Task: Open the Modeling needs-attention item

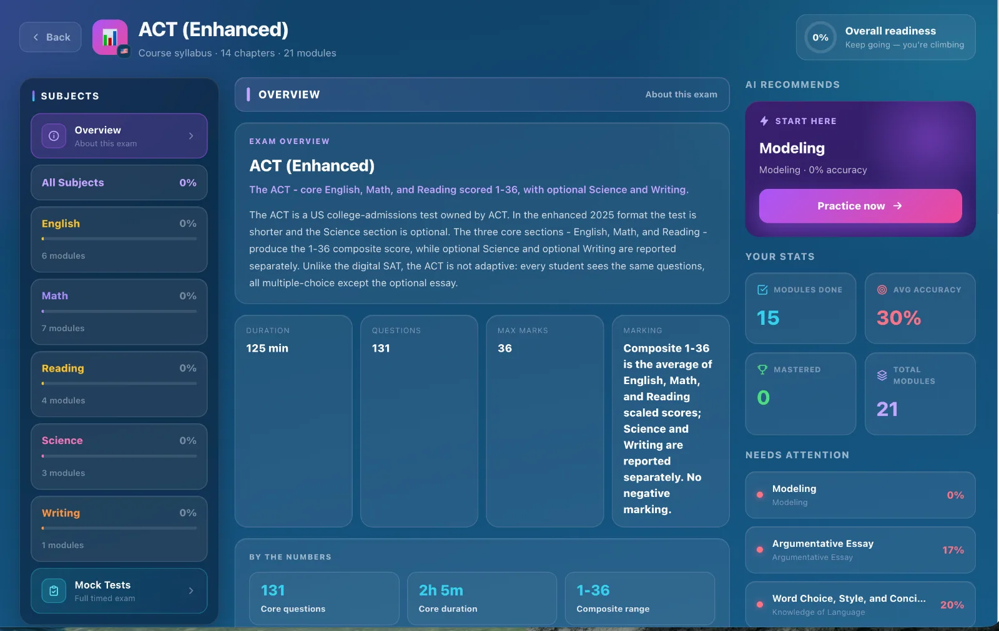Action: [x=860, y=495]
